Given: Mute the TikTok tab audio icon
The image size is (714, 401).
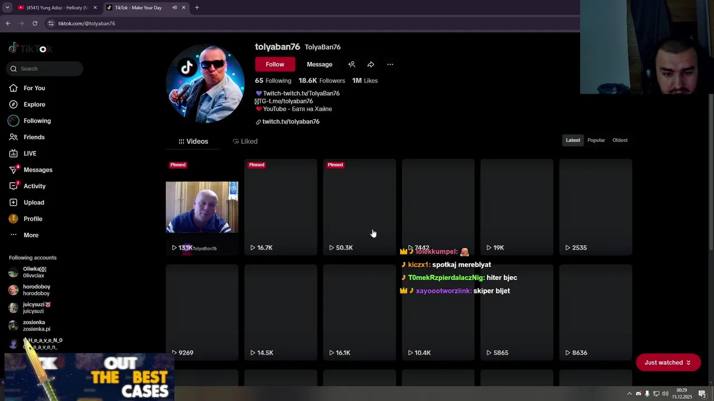Looking at the screenshot, I should 175,8.
